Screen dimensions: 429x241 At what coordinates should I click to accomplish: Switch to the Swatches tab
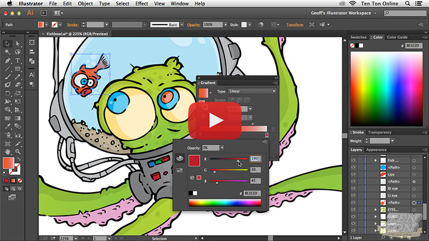point(358,37)
